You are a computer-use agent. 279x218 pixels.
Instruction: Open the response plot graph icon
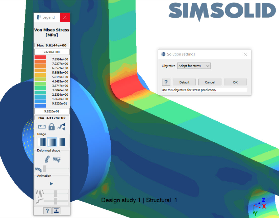pyautogui.click(x=61, y=126)
